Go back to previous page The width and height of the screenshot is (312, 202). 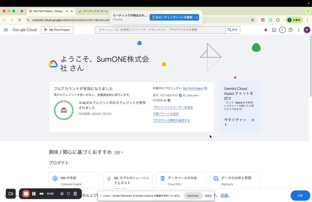pyautogui.click(x=4, y=20)
